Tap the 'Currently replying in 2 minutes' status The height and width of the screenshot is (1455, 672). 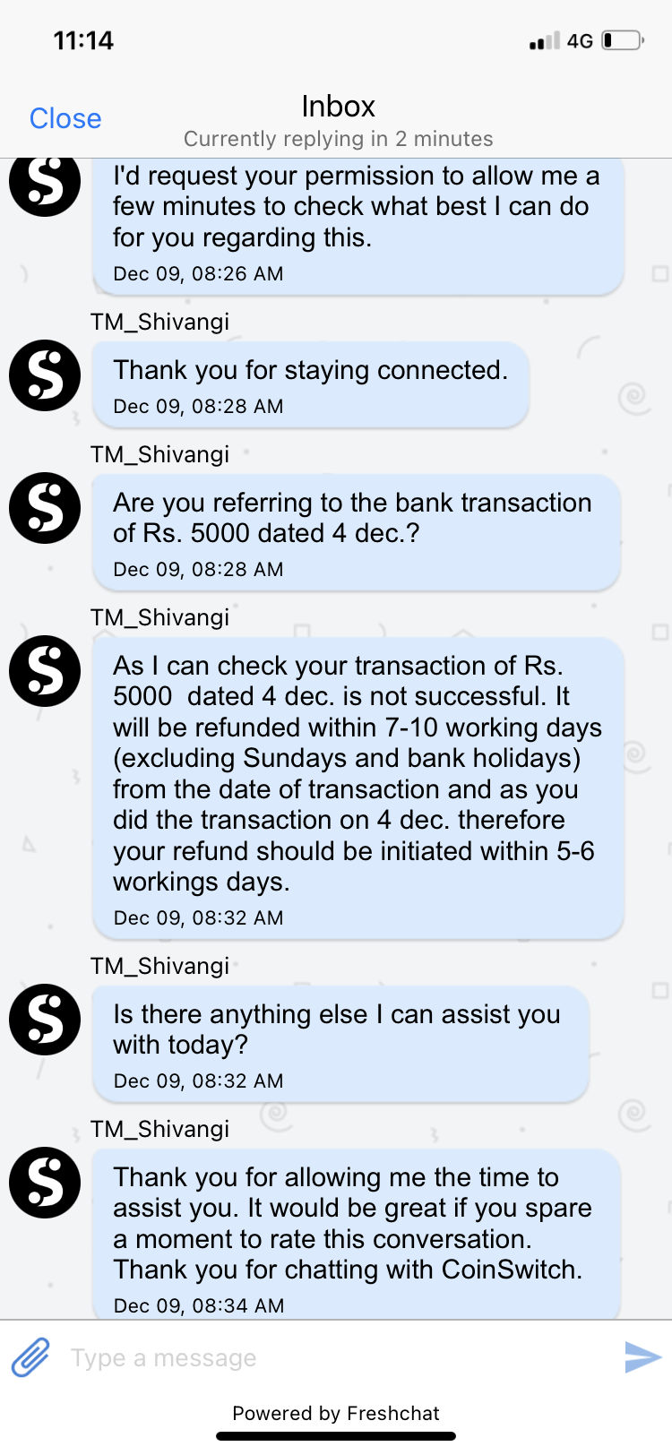(x=338, y=139)
